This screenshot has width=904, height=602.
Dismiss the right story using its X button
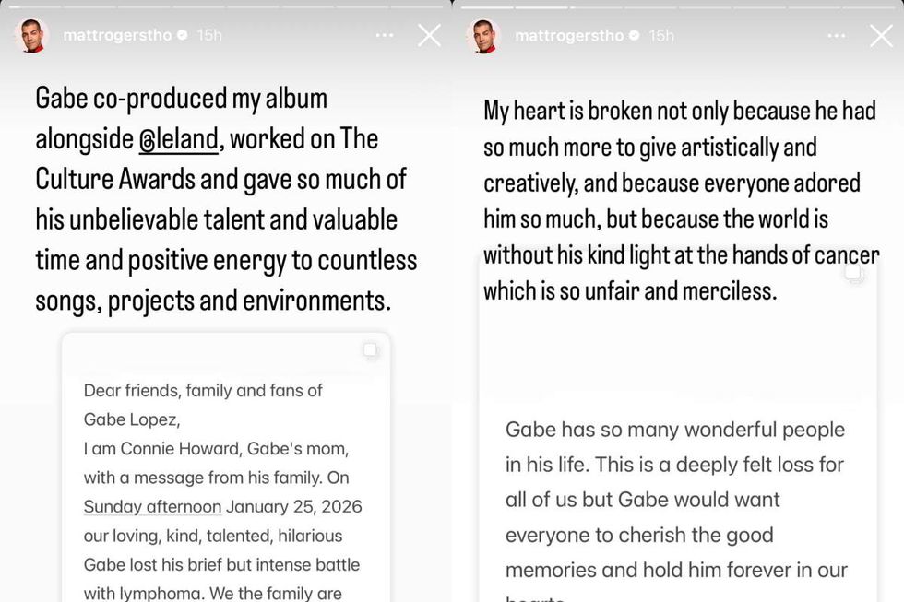point(881,35)
